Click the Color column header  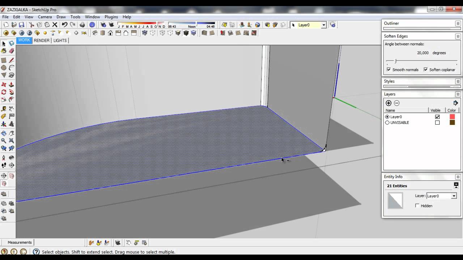(451, 110)
